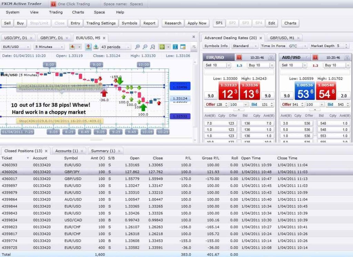The image size is (353, 257).
Task: Open the Trading menu
Action: tap(56, 12)
